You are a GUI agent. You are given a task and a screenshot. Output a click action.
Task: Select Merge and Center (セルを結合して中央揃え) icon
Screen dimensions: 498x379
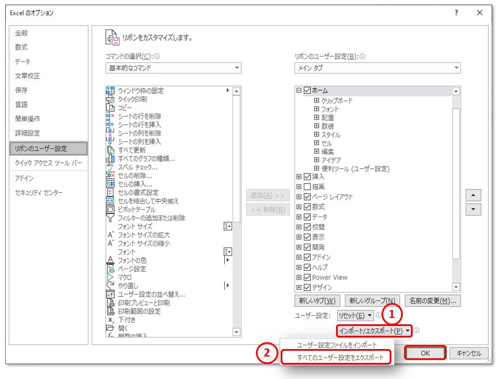pos(110,201)
